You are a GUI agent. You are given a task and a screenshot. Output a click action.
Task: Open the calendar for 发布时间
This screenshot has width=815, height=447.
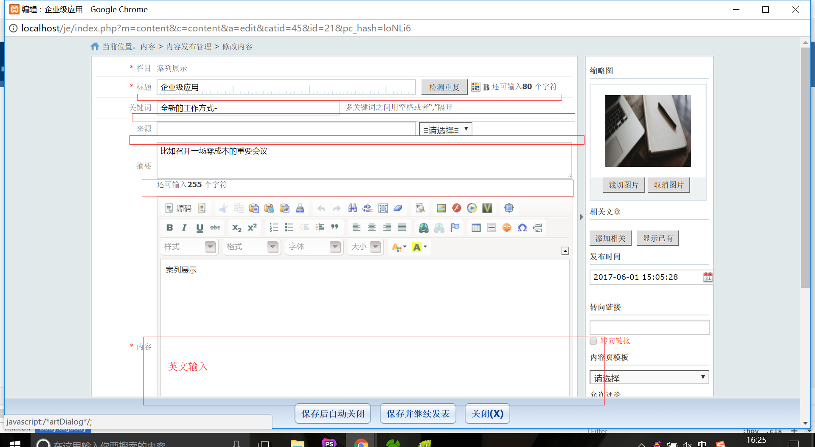click(x=708, y=277)
